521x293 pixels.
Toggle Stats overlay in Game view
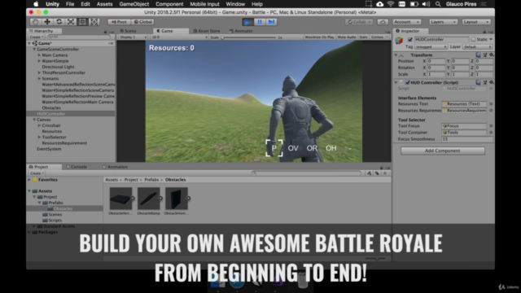[363, 37]
